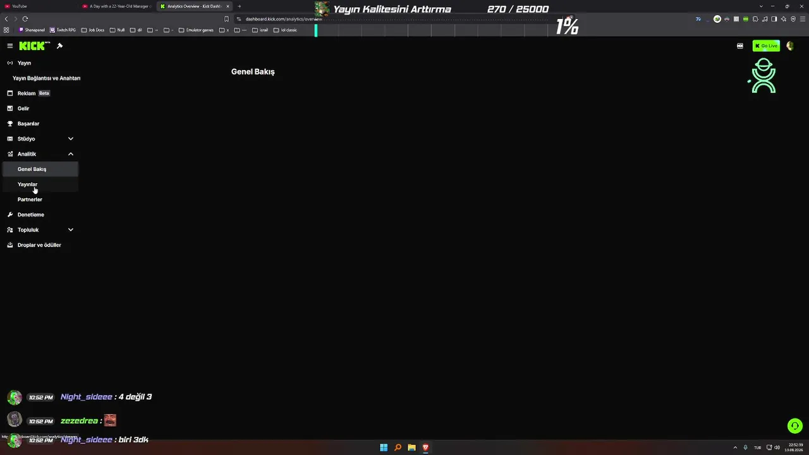Viewport: 809px width, 455px height.
Task: Open the Job Docs bookmark folder
Action: click(x=93, y=30)
